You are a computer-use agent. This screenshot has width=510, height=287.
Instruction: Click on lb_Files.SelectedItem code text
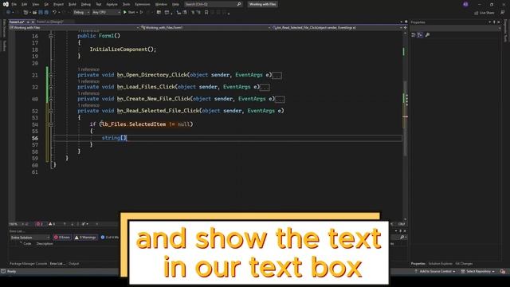[x=134, y=124]
